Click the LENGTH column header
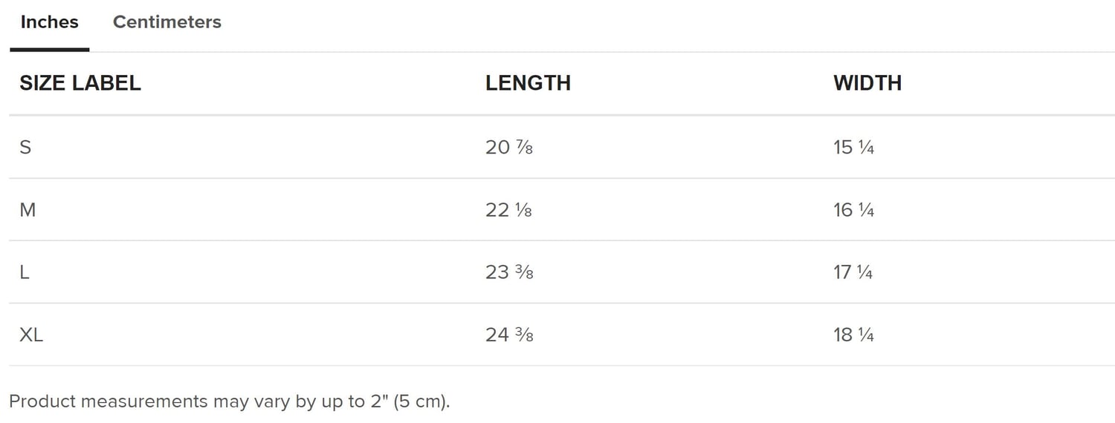The height and width of the screenshot is (423, 1115). tap(528, 83)
